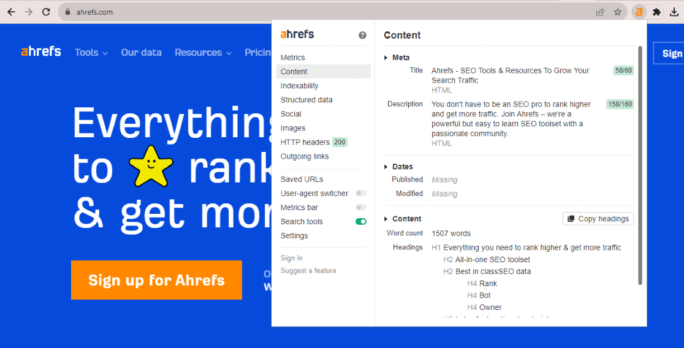The width and height of the screenshot is (684, 348).
Task: Click the H2 All-in-one SEO toolset heading
Action: click(x=487, y=260)
